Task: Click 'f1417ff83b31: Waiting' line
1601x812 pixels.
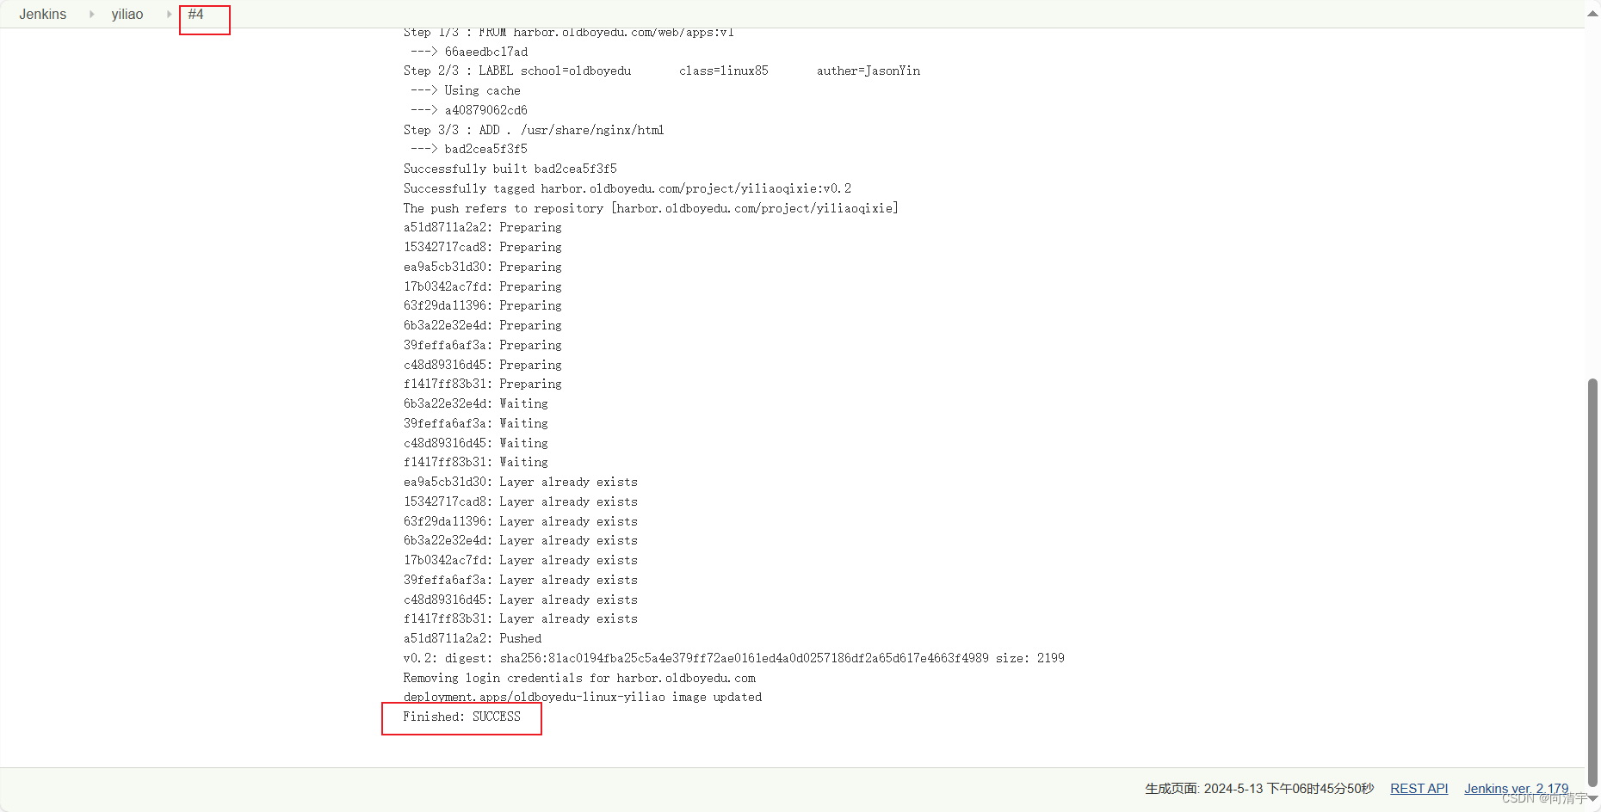Action: (476, 462)
